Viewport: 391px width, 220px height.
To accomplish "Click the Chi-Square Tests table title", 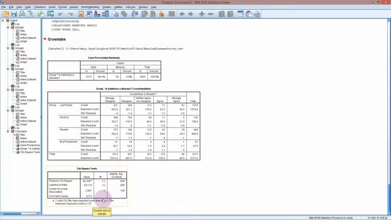I will [x=87, y=169].
